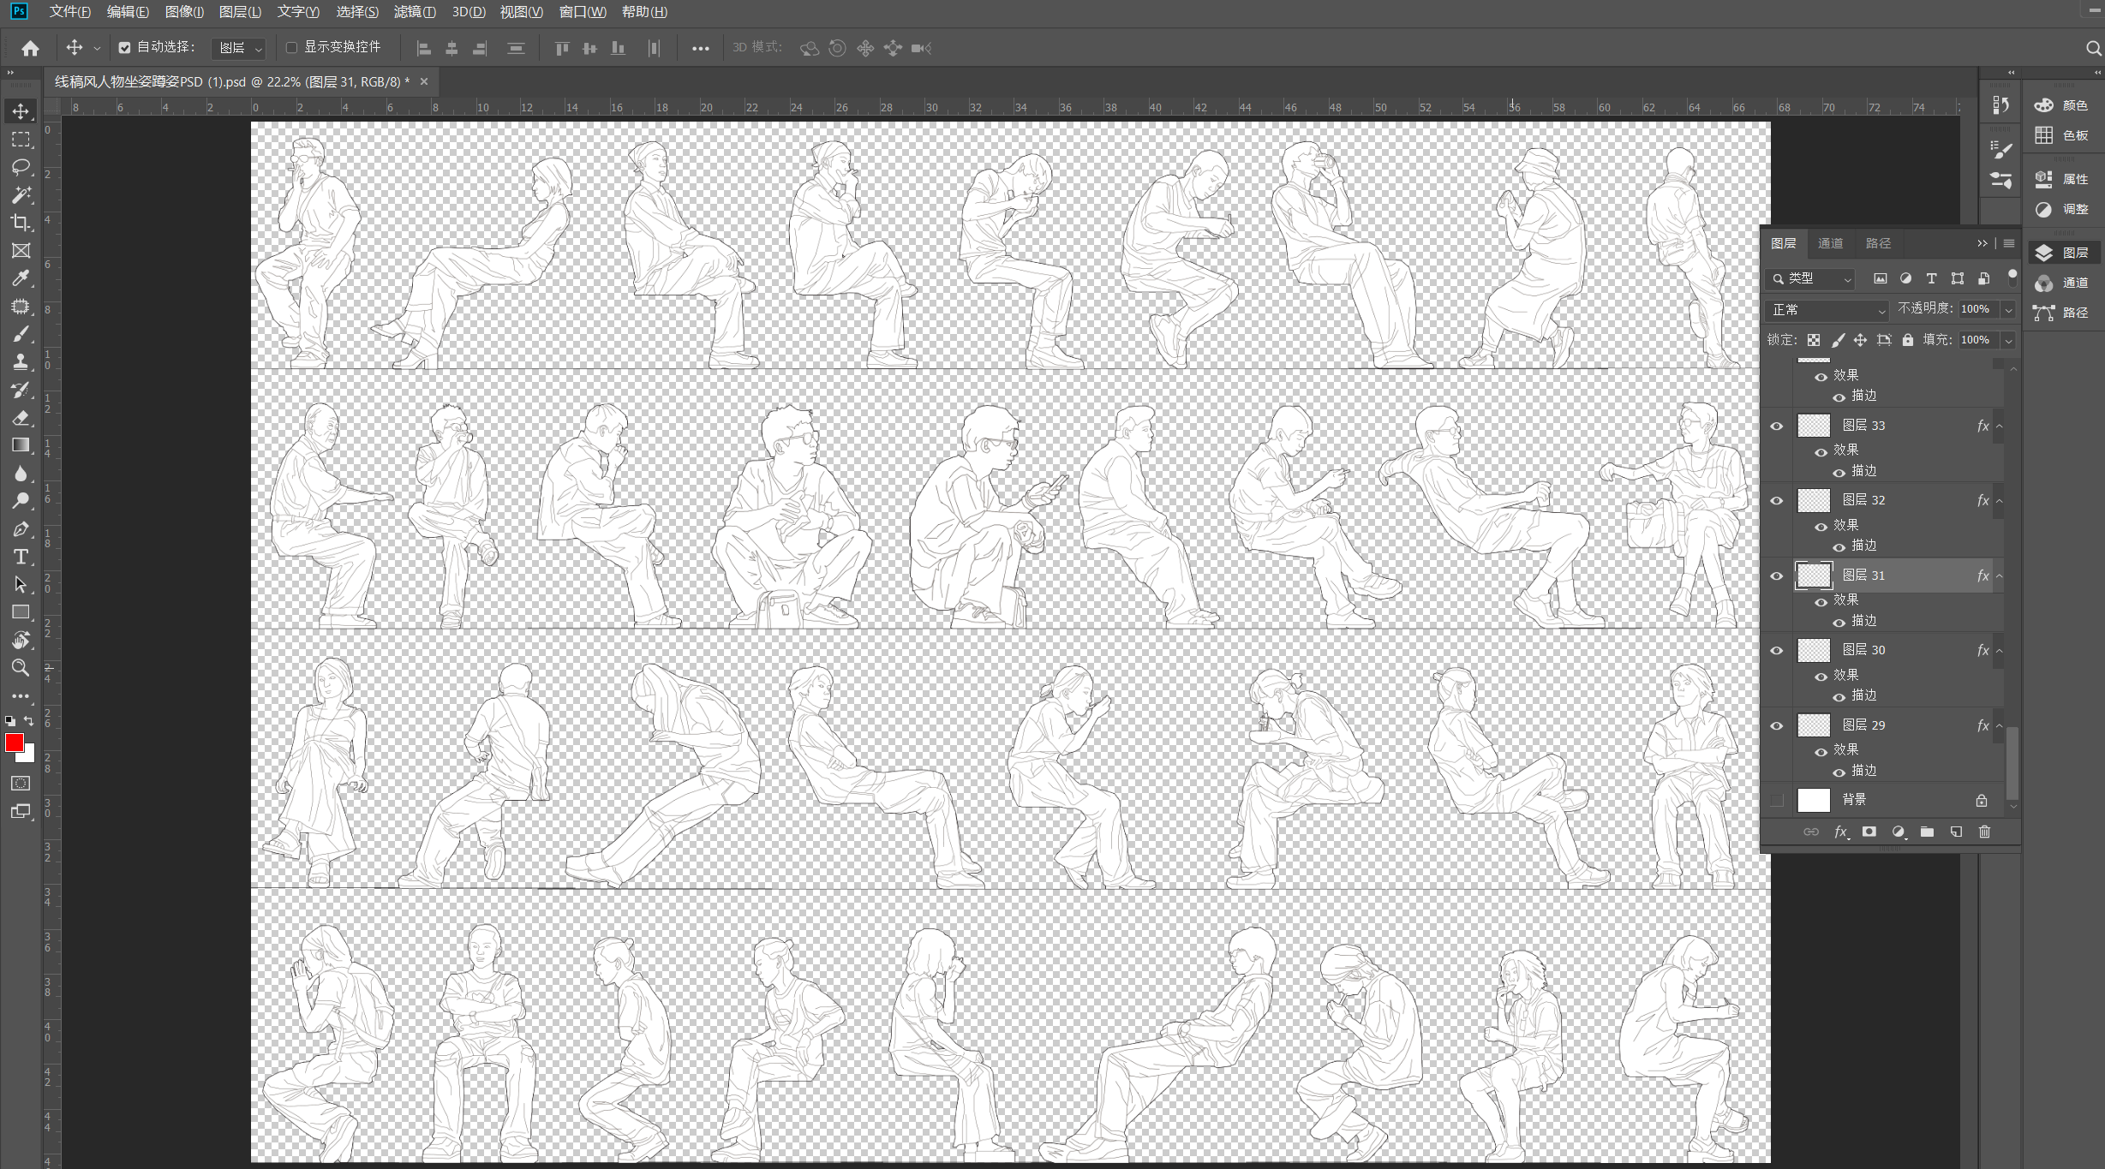Click the red foreground color swatch
Viewport: 2105px width, 1169px height.
[13, 742]
